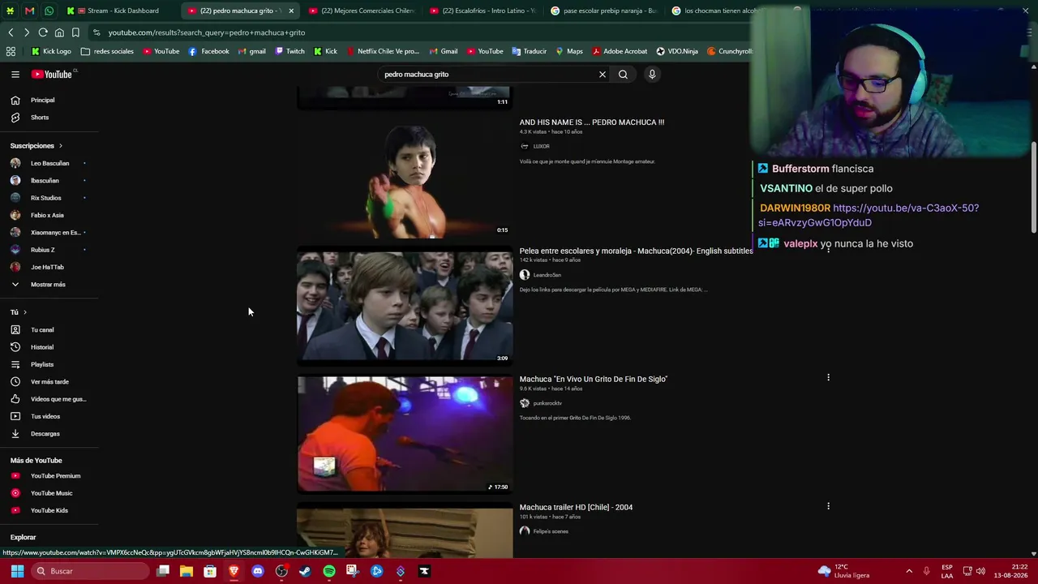Screen dimensions: 1038x584
Task: Click the browser address bar URL
Action: [207, 32]
